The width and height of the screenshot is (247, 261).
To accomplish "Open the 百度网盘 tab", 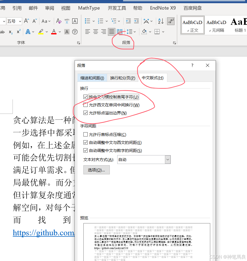I will tap(193, 8).
